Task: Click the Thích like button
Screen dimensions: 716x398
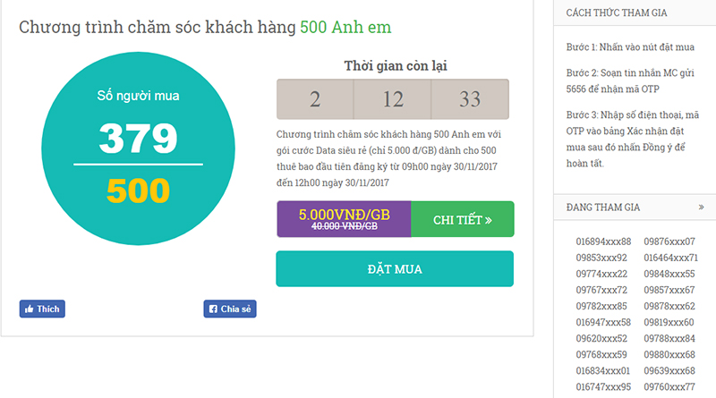Action: tap(42, 309)
